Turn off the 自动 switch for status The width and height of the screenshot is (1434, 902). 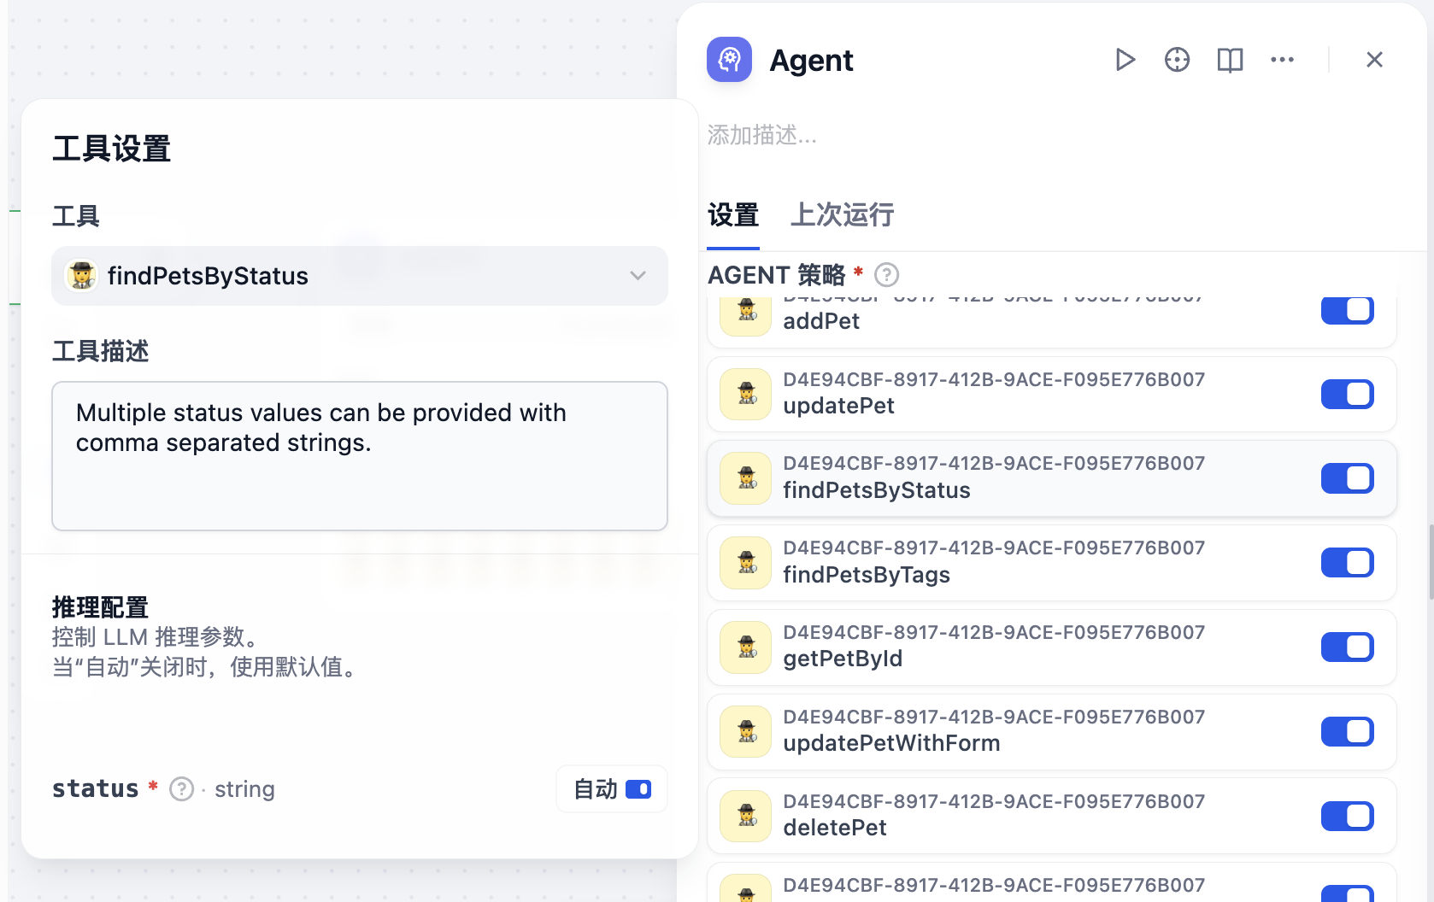point(638,789)
